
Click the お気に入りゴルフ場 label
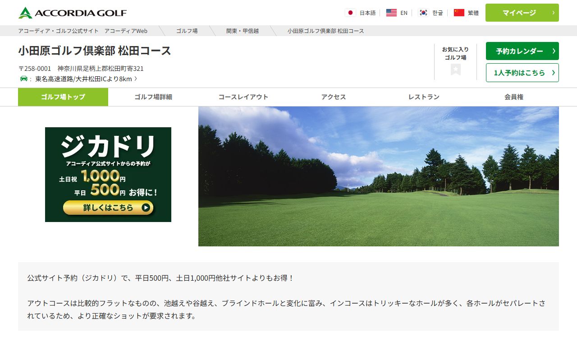point(455,53)
